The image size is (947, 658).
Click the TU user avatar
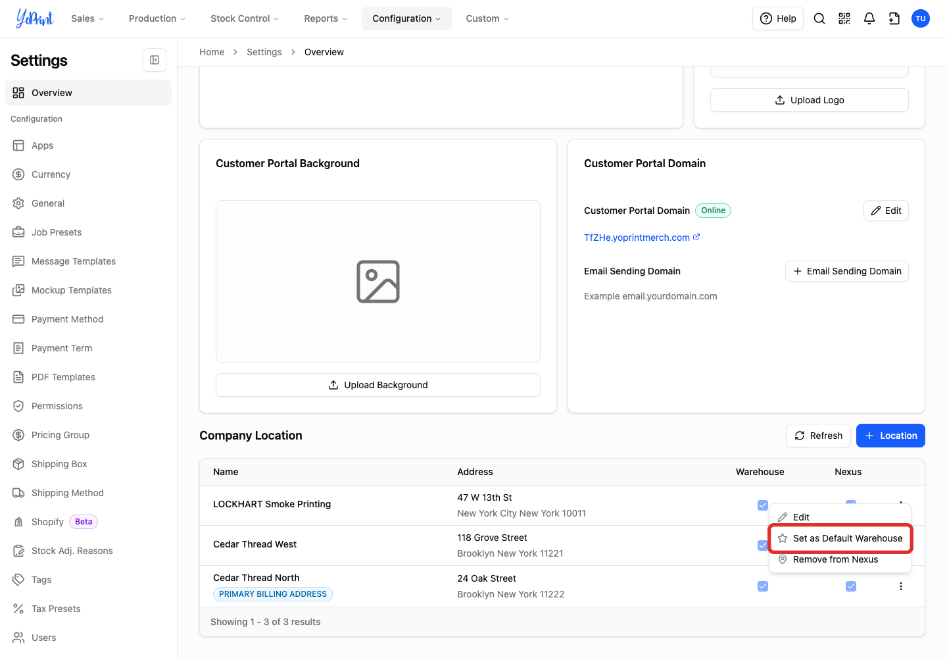[921, 18]
